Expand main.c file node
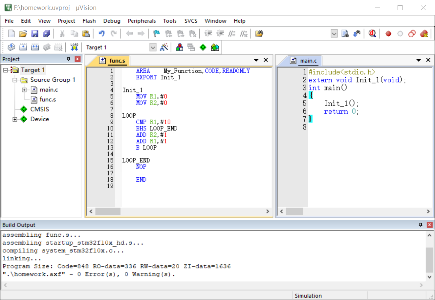This screenshot has width=435, height=300. click(24, 90)
